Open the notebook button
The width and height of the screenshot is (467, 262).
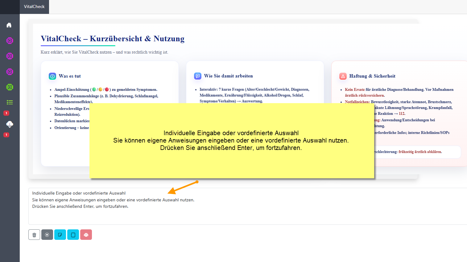click(x=73, y=235)
